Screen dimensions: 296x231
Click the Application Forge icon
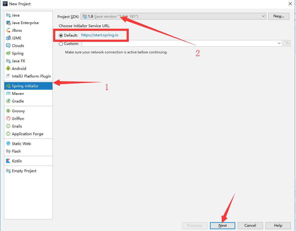8,134
